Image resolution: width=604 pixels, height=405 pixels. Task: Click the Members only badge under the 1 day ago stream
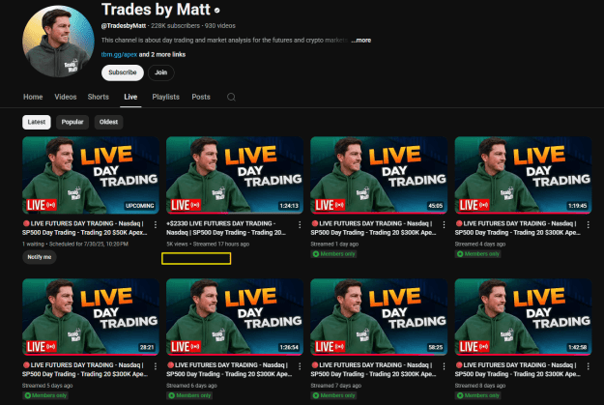tap(333, 254)
